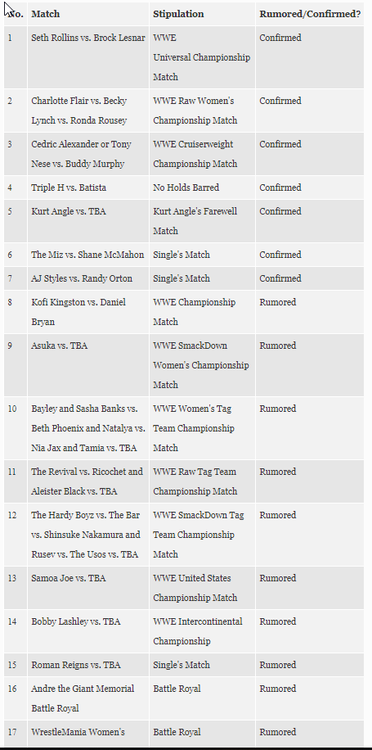
Task: Select Rumored status for WrestleMania Women's row
Action: (x=277, y=732)
